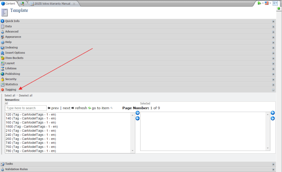Select the 760 CarModelTags entry
Viewport: 282px width, 172px height.
pos(31,147)
